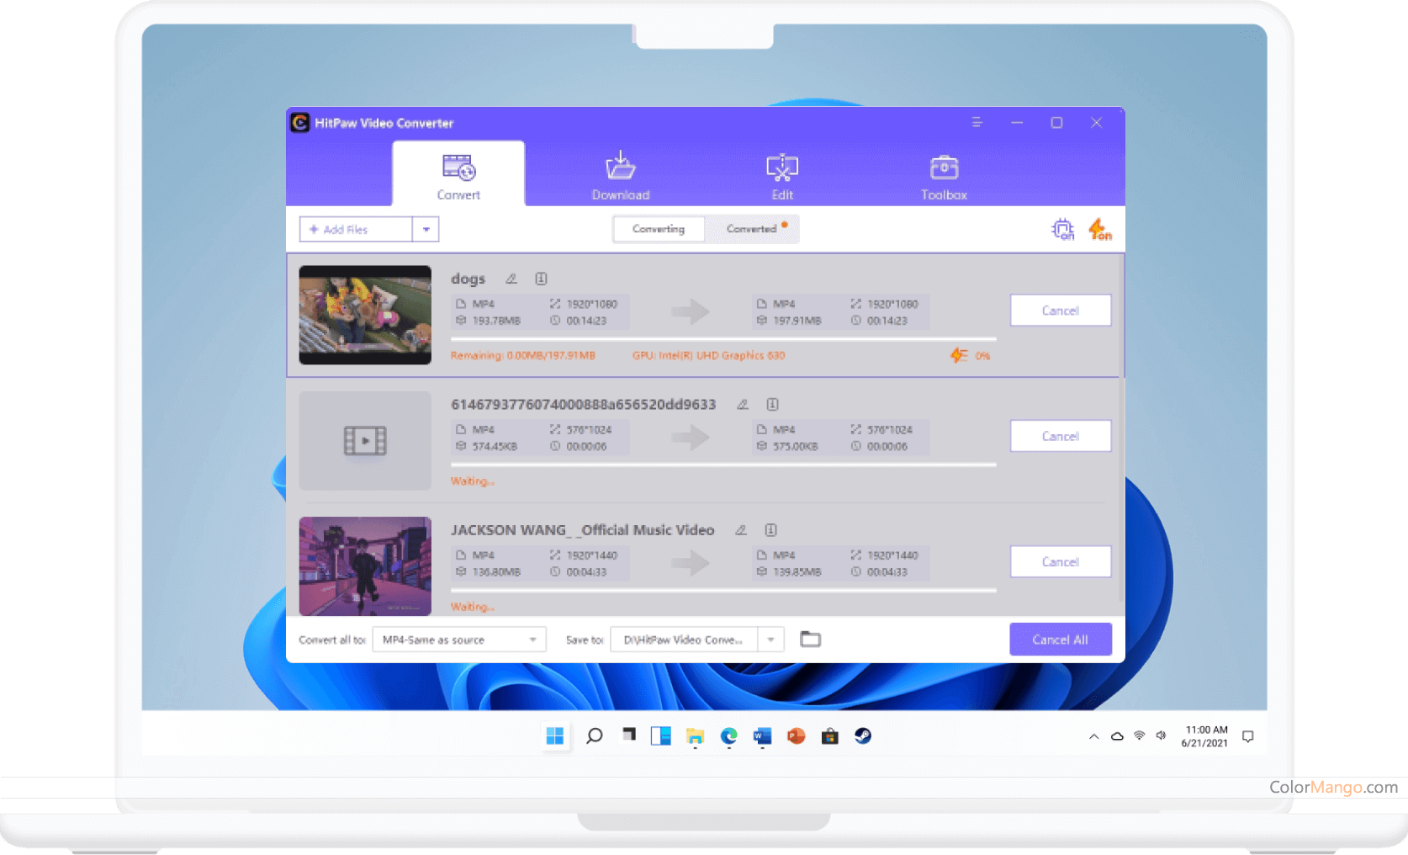Open the Save to path dropdown
1408x855 pixels.
coord(770,640)
